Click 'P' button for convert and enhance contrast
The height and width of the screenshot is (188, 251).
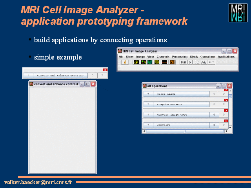tap(102, 75)
